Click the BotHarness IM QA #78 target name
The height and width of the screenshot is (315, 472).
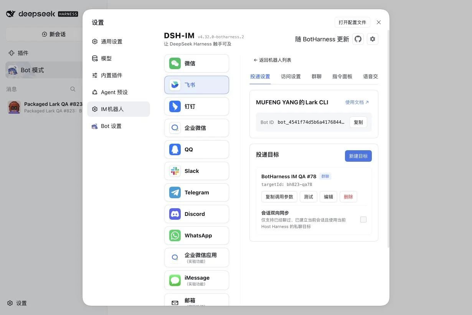click(x=289, y=176)
